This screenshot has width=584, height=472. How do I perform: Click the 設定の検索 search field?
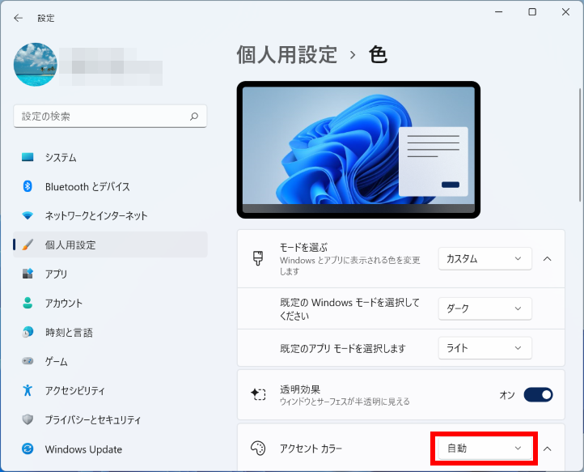click(x=110, y=117)
